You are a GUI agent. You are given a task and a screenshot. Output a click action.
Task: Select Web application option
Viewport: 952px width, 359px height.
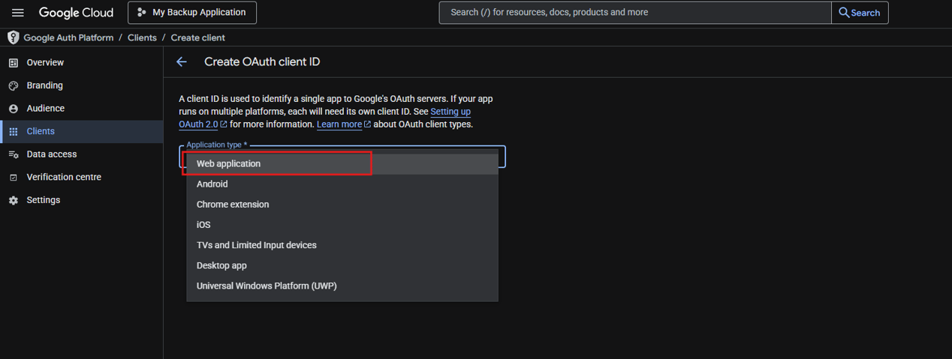(x=342, y=163)
